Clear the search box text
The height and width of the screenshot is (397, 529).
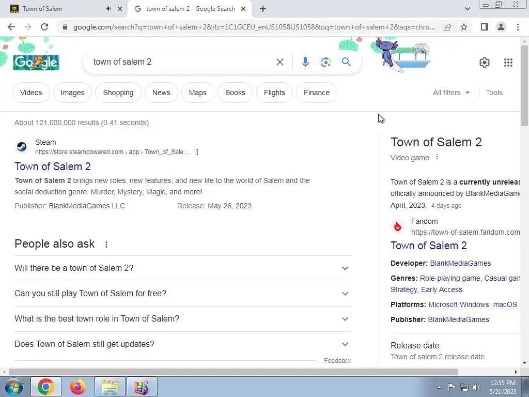[x=279, y=62]
